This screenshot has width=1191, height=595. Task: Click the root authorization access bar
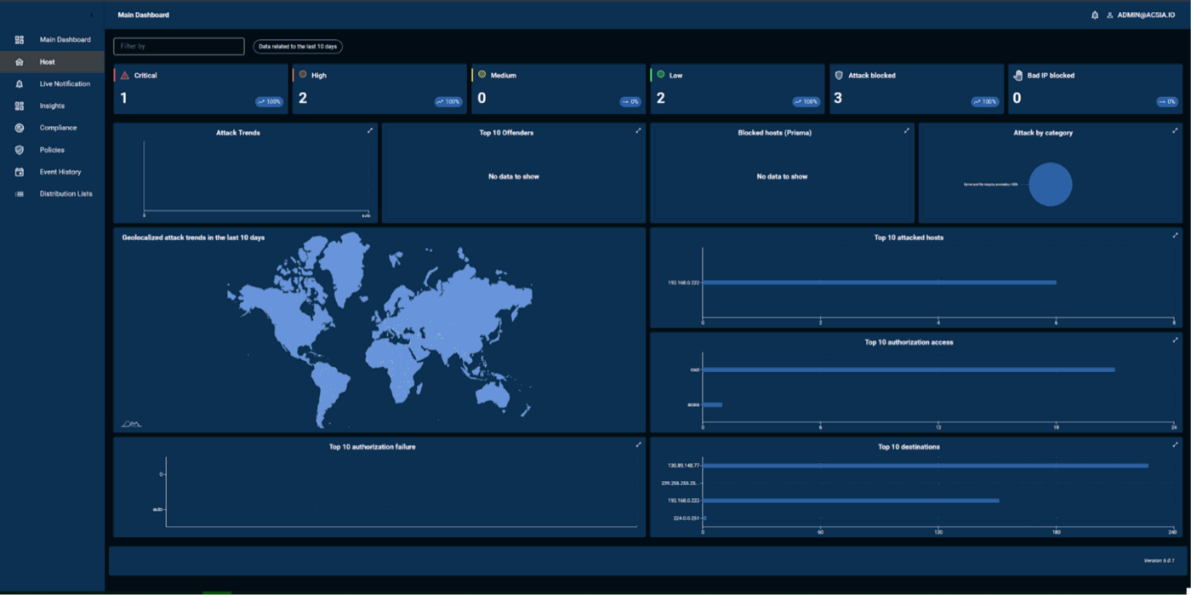click(909, 369)
